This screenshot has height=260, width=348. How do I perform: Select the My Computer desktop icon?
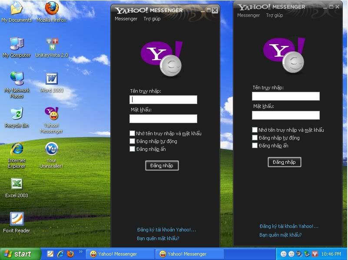tap(17, 47)
